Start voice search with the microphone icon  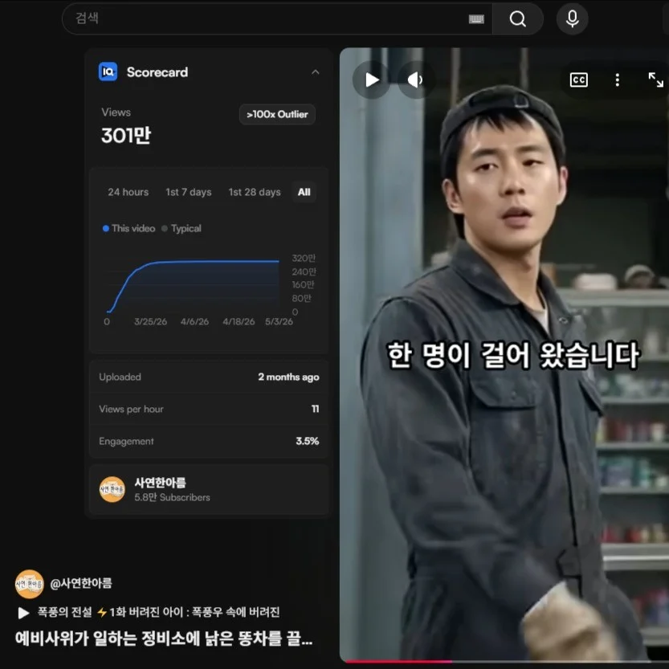(x=572, y=18)
